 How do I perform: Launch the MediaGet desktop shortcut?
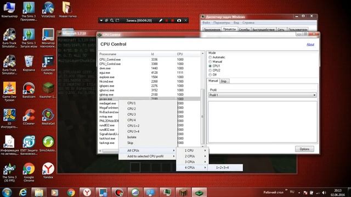coord(48,117)
